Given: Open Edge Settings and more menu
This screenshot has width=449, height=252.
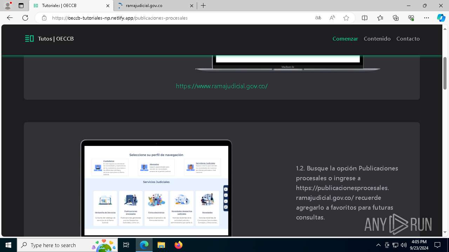Looking at the screenshot, I should (x=427, y=18).
